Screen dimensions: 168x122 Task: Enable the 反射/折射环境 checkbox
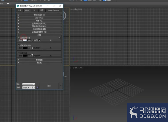click(x=19, y=45)
